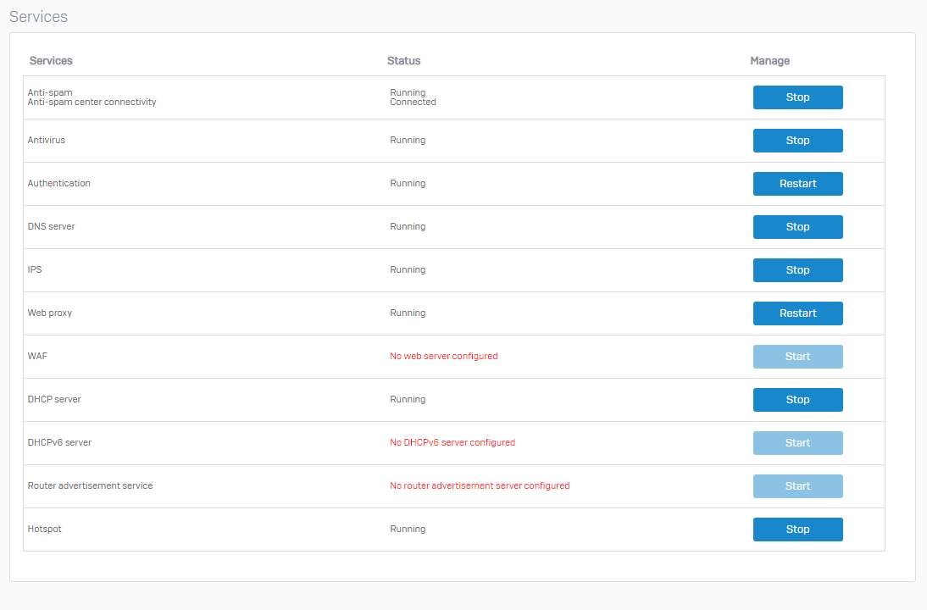927x610 pixels.
Task: Select the IPS service name
Action: coord(35,269)
